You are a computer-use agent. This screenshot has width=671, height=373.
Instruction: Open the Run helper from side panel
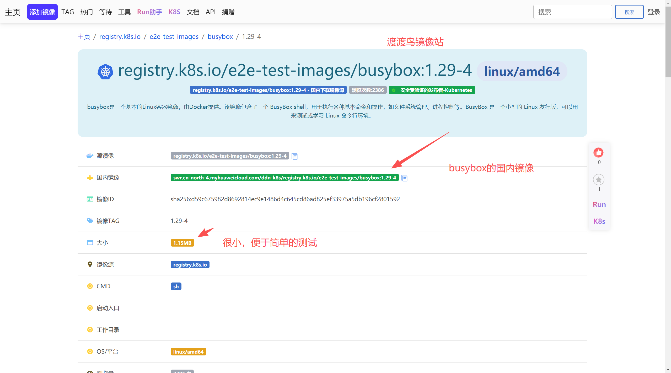[599, 205]
